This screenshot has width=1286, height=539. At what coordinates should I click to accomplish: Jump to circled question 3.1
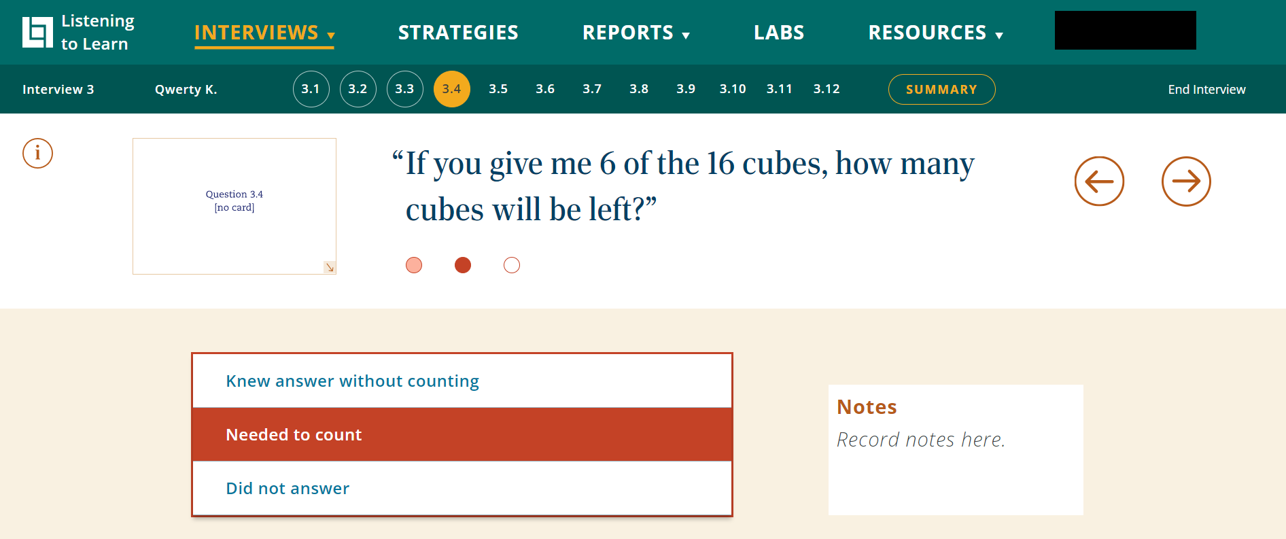[x=311, y=89]
